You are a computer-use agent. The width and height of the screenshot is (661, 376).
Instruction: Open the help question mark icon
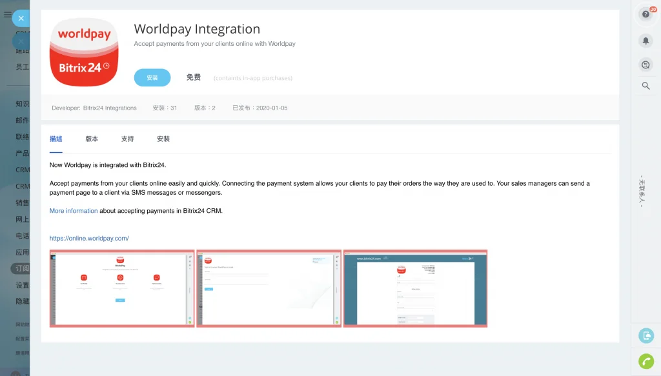pos(646,14)
